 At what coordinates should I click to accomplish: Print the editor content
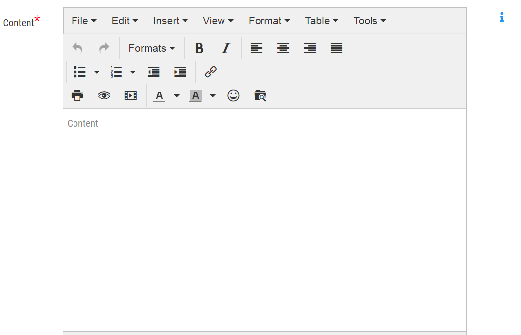coord(77,96)
